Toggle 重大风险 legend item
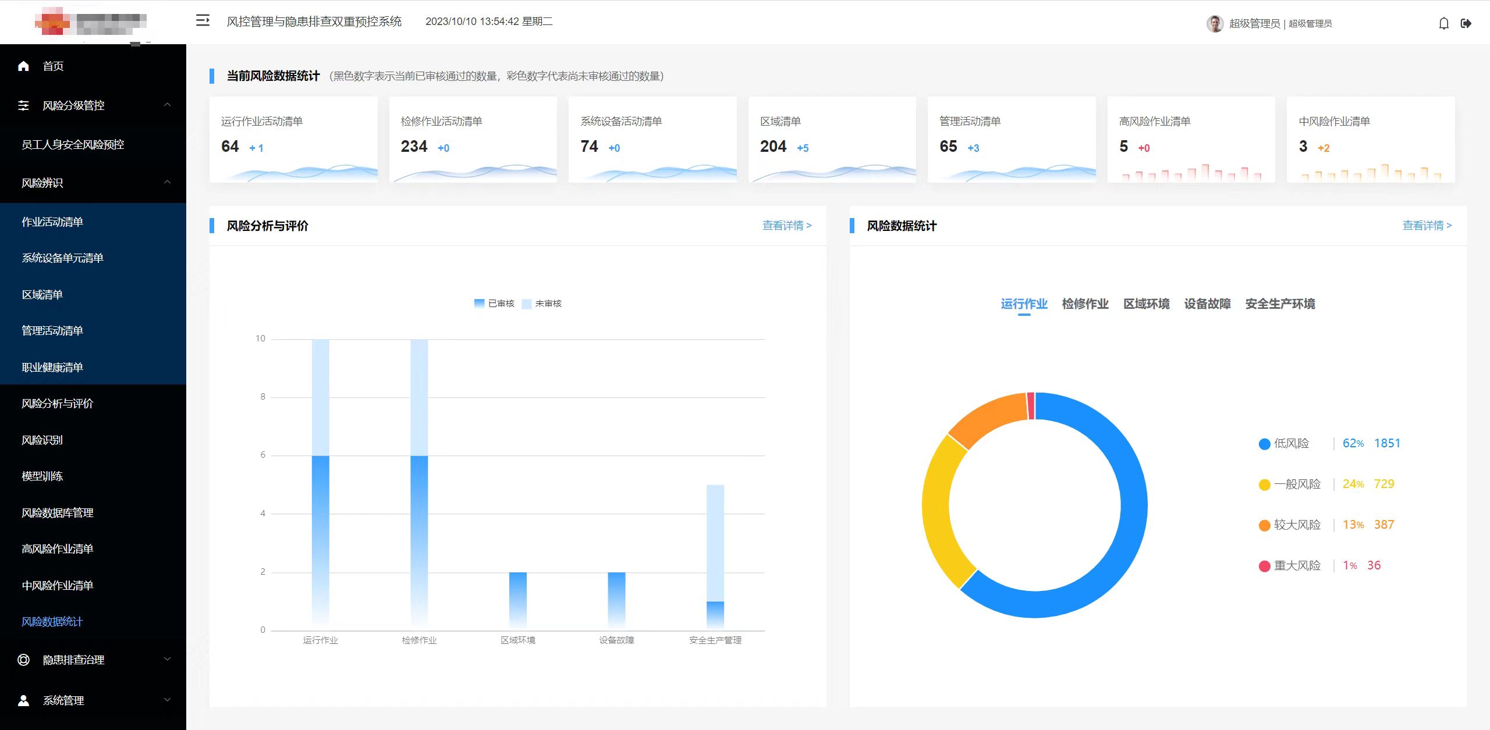1490x730 pixels. (1289, 565)
